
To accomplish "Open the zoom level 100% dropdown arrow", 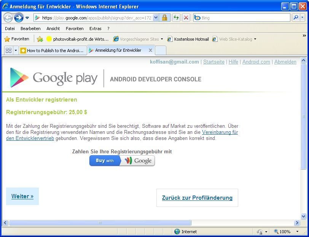I will [x=297, y=232].
